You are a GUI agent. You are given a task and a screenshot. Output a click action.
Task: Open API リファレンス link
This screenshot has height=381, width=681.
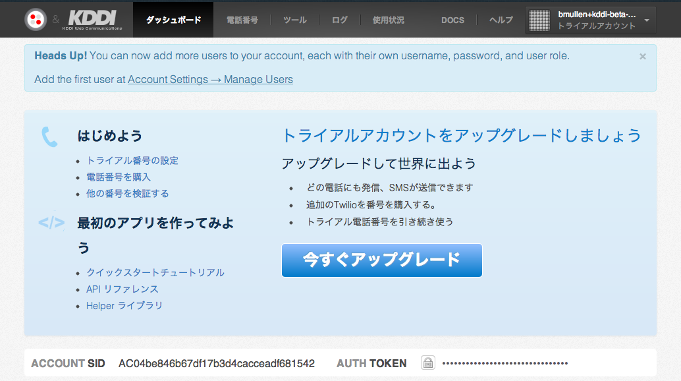(122, 289)
